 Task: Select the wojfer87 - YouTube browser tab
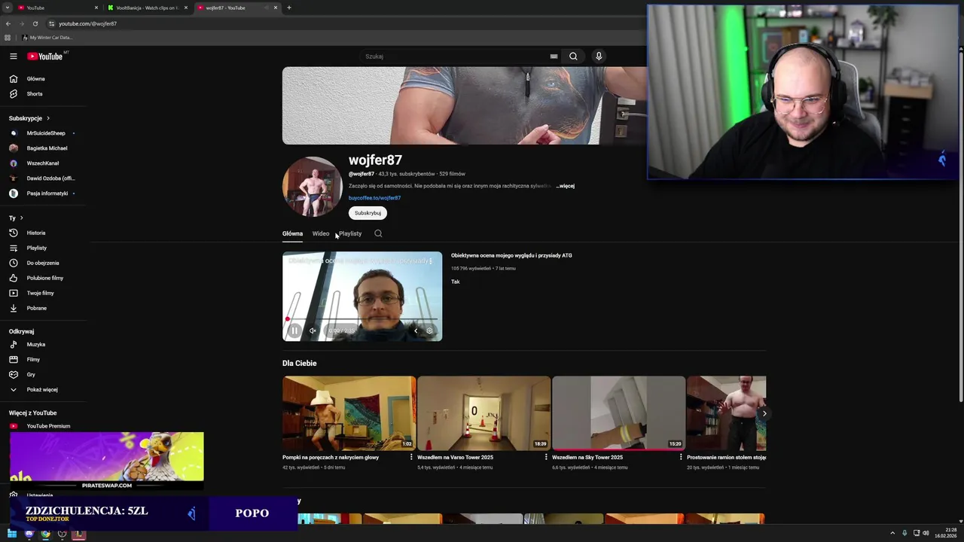click(237, 8)
